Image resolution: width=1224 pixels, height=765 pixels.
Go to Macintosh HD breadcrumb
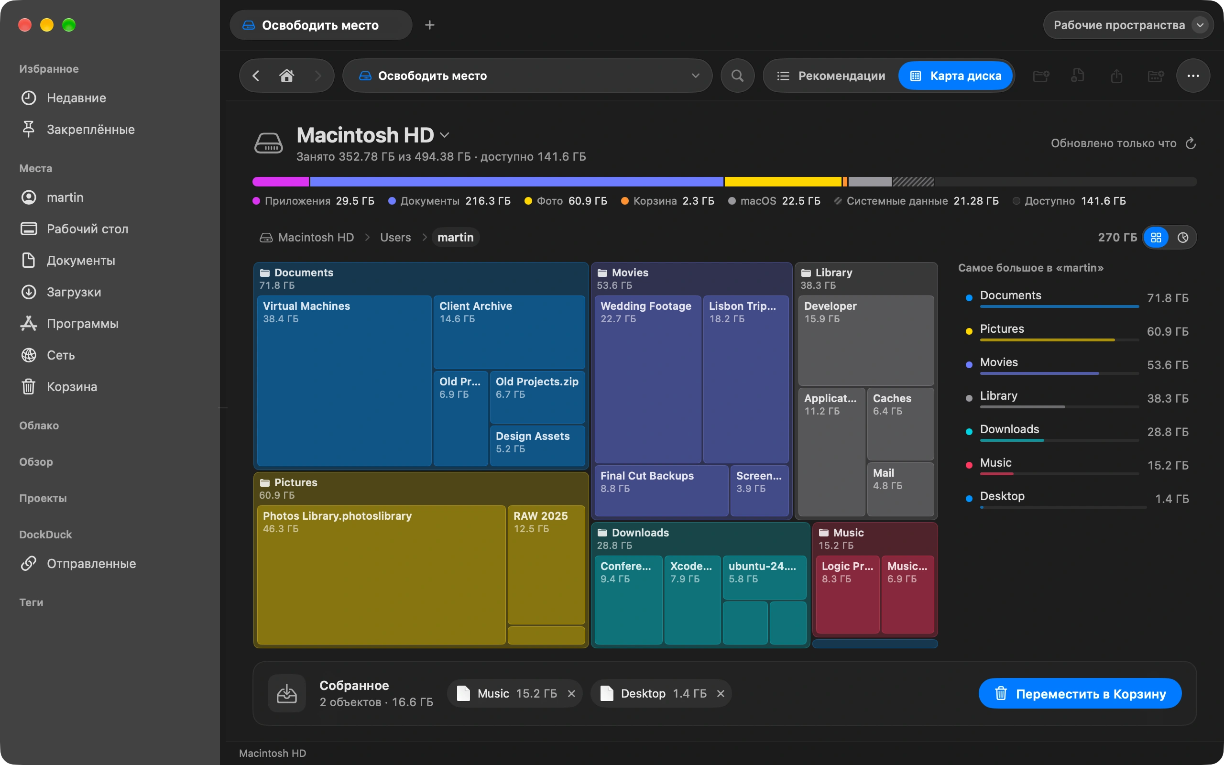307,237
